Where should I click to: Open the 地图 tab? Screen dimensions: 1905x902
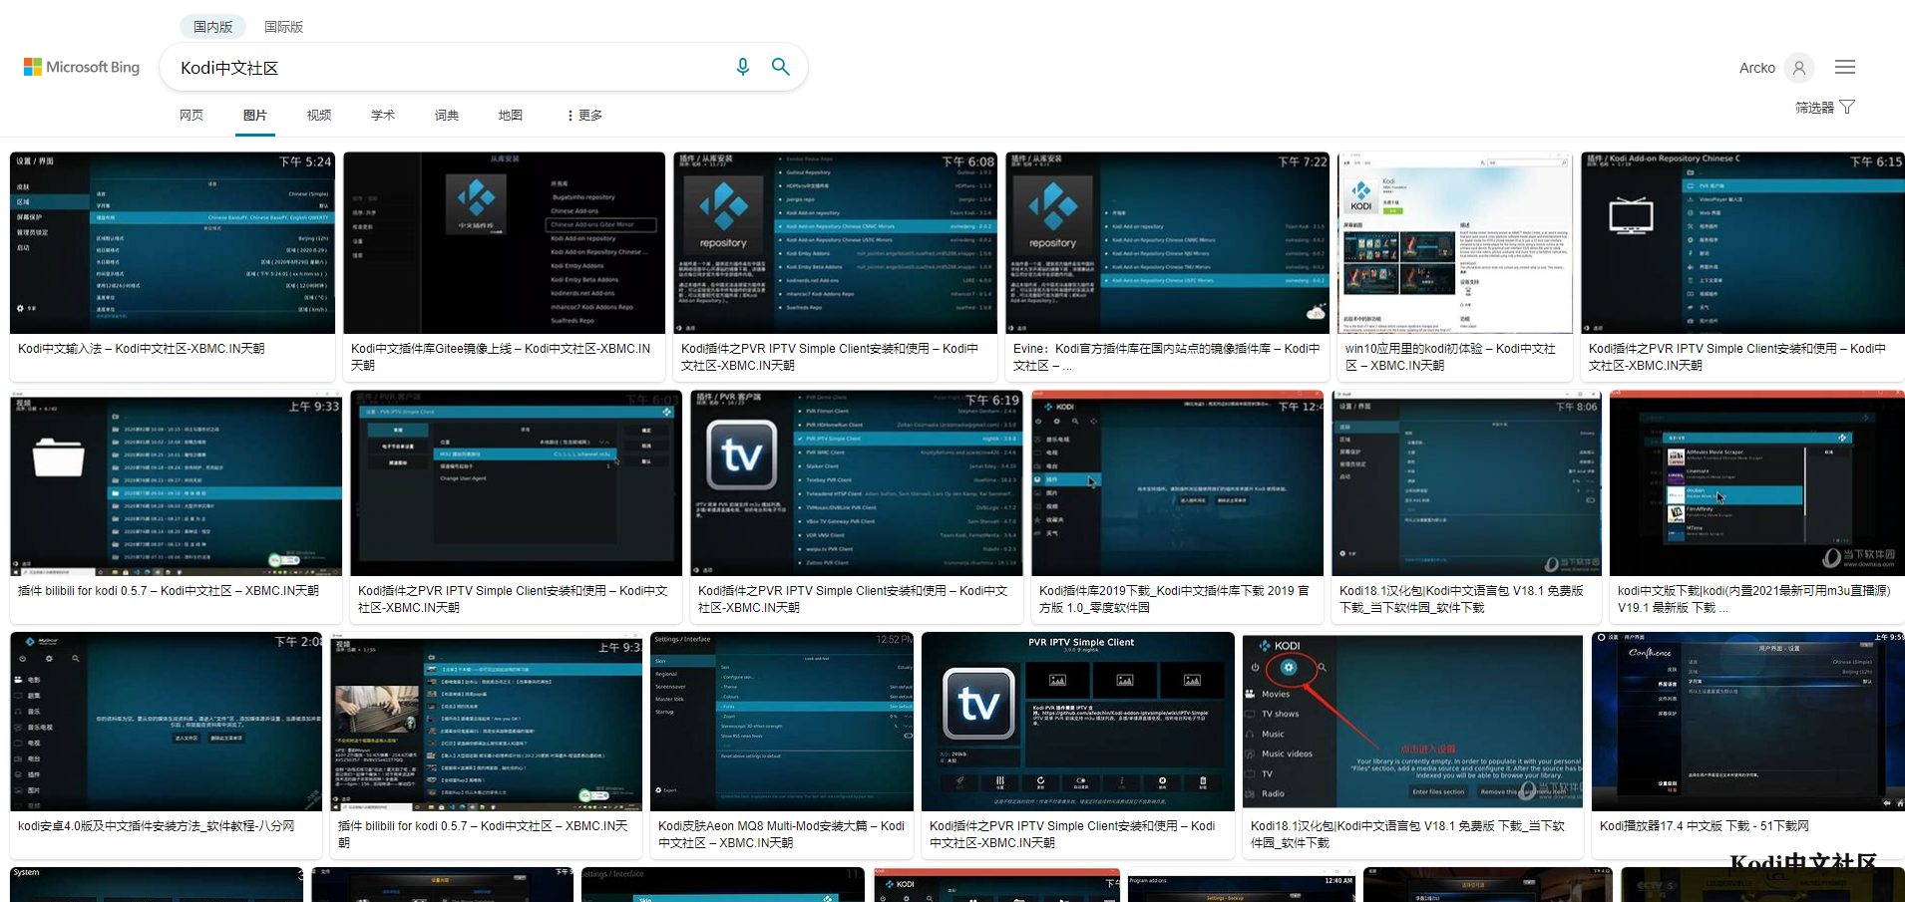(x=511, y=116)
